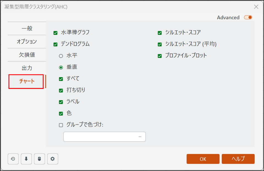Click the download arrow icon button
Viewport: 264px width, 171px height.
[26, 159]
